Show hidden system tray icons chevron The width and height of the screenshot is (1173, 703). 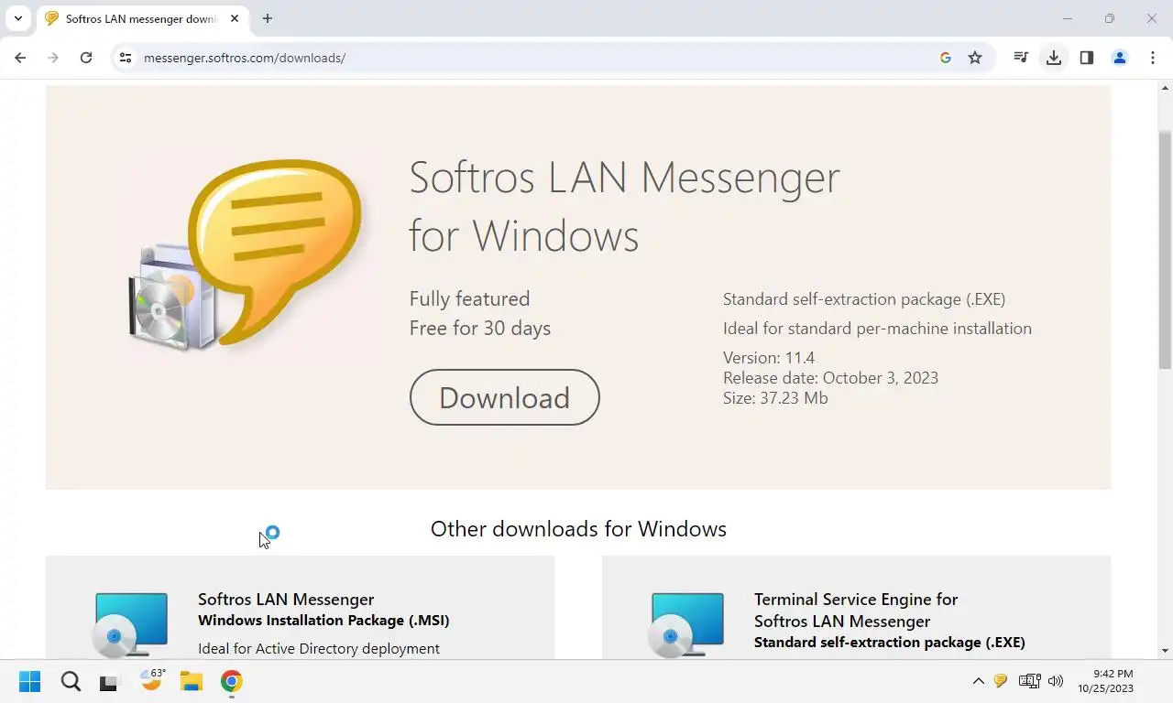pos(978,681)
